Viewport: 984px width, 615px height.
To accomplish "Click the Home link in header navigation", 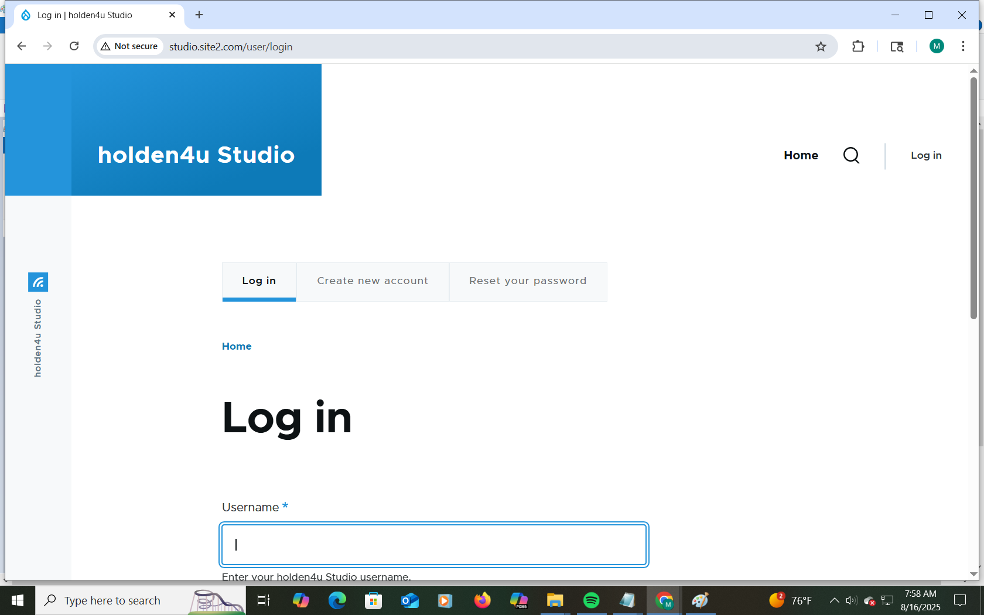I will 801,155.
